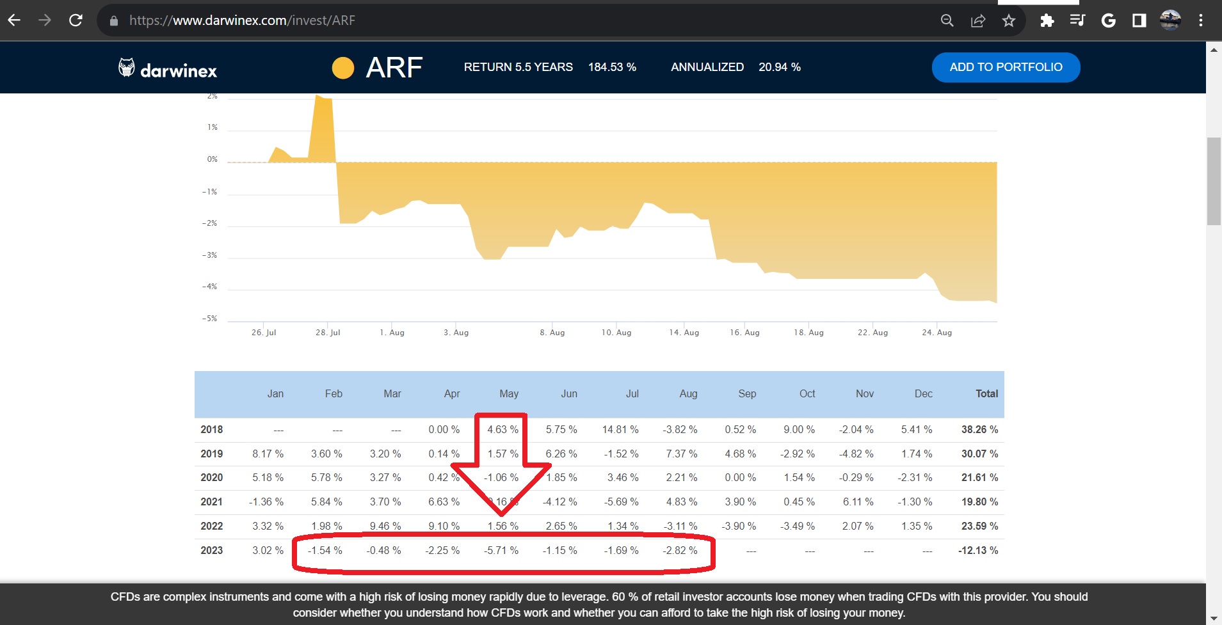The image size is (1222, 625).
Task: Click the 2023 Total return cell
Action: click(x=977, y=550)
